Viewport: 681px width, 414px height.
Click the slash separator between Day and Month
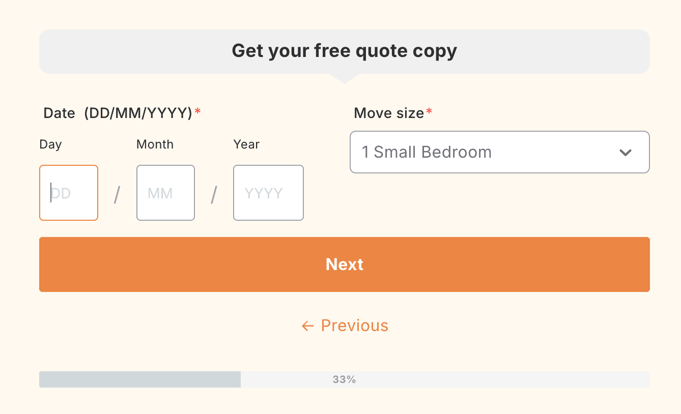[117, 193]
